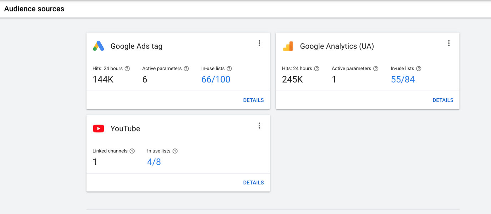Click the Google Analytics logo icon
Screen dimensions: 491x214
click(288, 46)
